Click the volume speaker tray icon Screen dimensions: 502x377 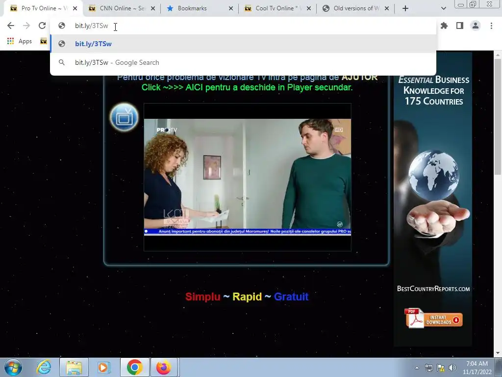pyautogui.click(x=452, y=368)
